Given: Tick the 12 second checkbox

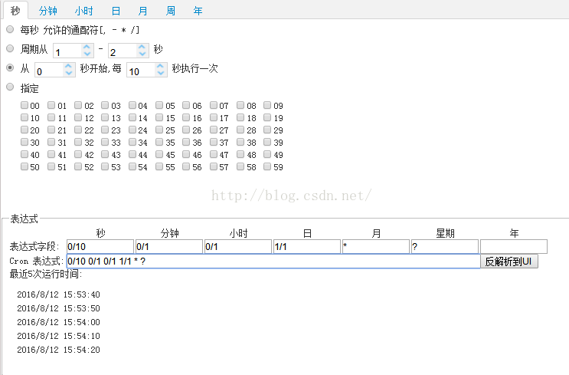Looking at the screenshot, I should pos(78,118).
